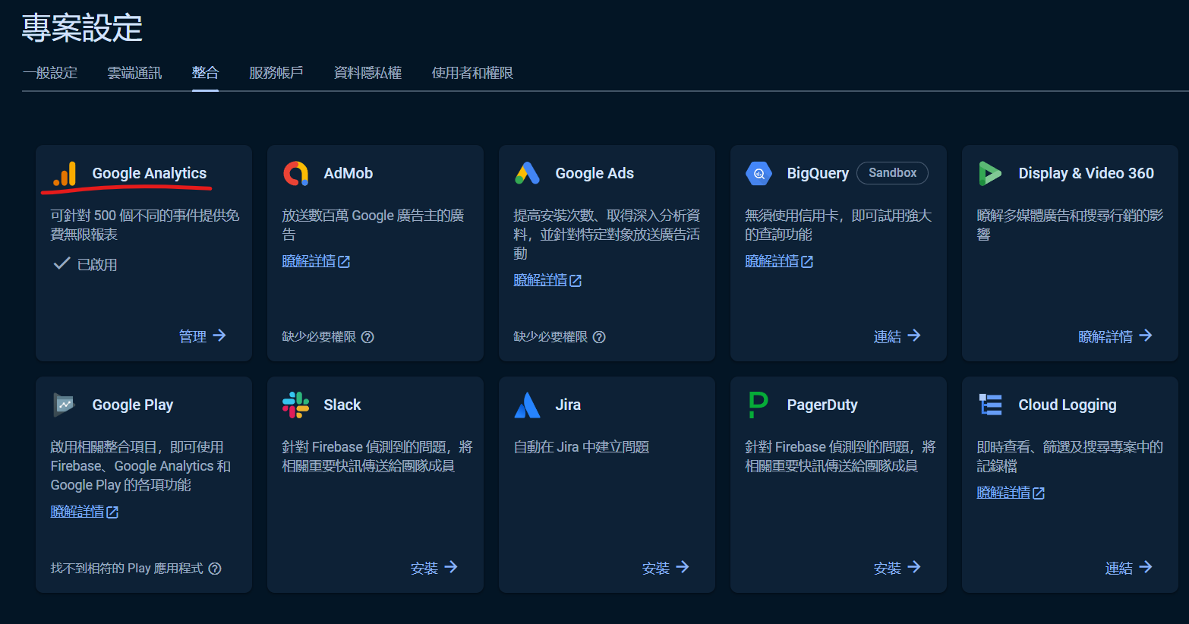
Task: Open the Cloud Logging 瞭解詳情 link
Action: (1004, 493)
